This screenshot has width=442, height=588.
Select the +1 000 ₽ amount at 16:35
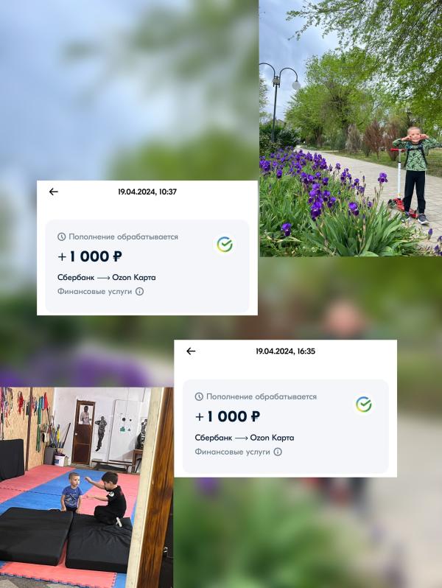coord(228,416)
